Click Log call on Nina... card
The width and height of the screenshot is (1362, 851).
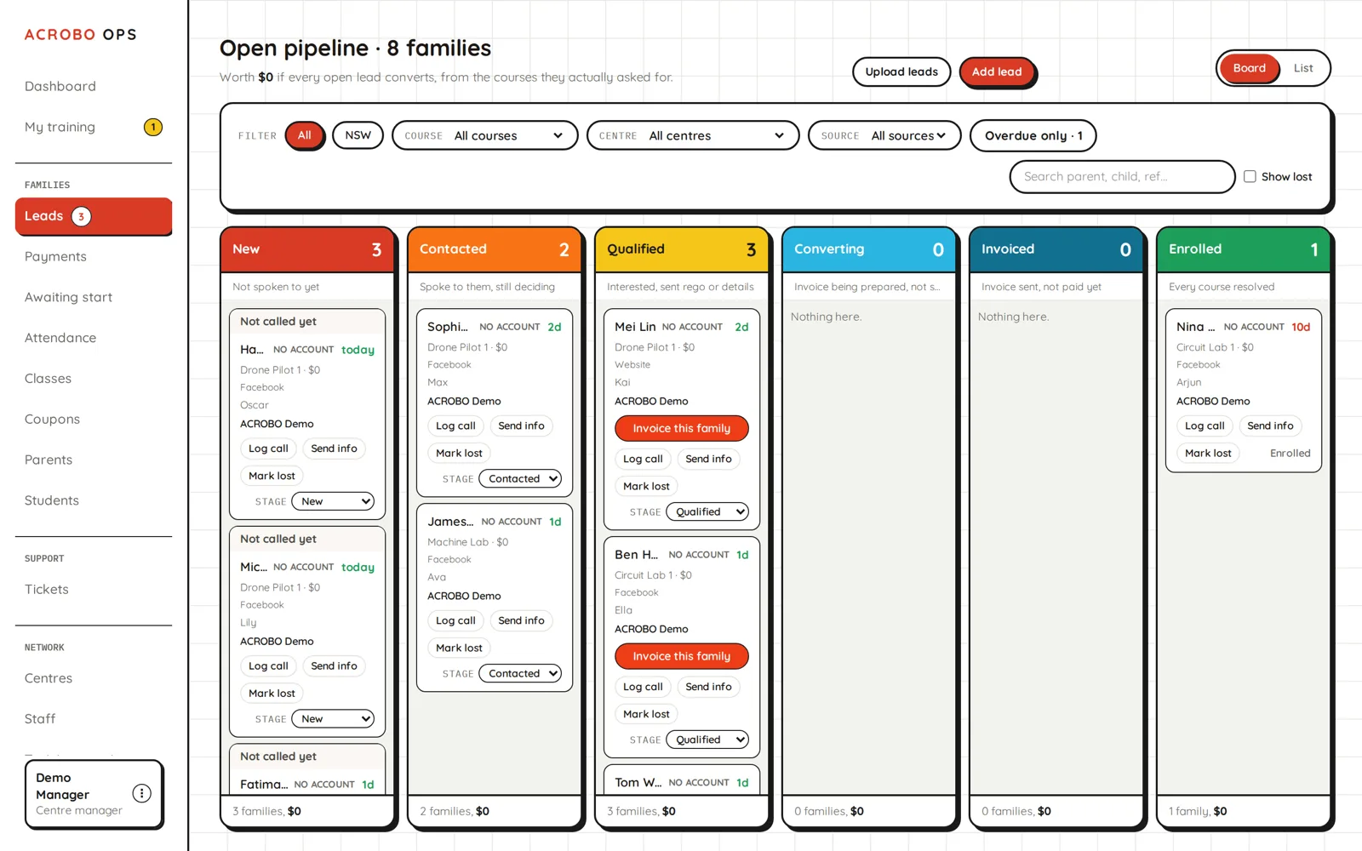pos(1205,425)
